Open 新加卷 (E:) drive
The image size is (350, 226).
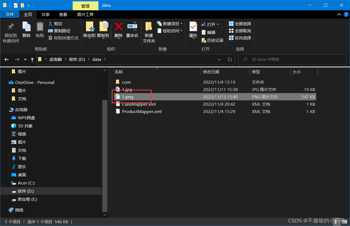click(x=24, y=199)
